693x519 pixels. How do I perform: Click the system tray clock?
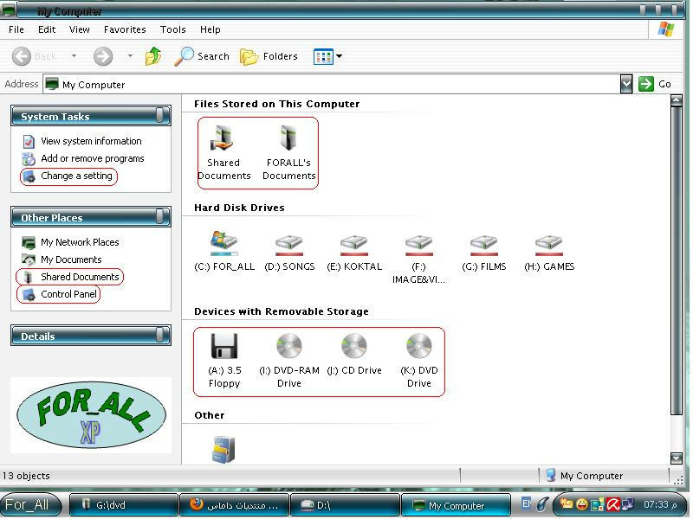pos(660,504)
